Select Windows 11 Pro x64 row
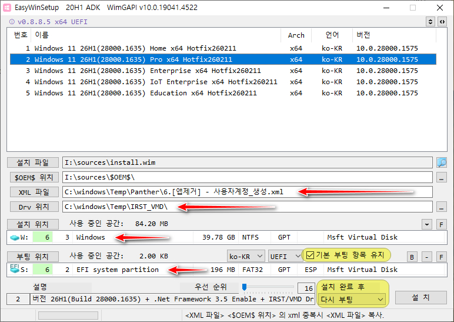 [223, 59]
